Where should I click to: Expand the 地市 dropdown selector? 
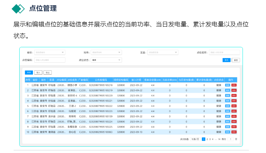point(106,53)
